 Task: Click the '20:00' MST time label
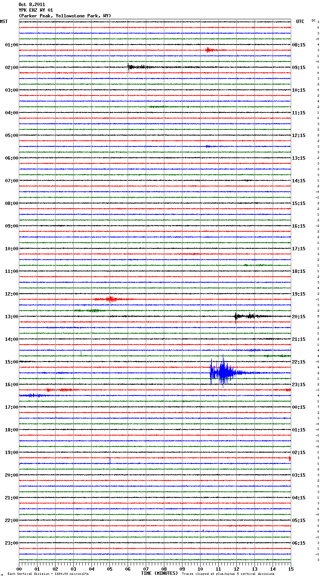(x=12, y=475)
